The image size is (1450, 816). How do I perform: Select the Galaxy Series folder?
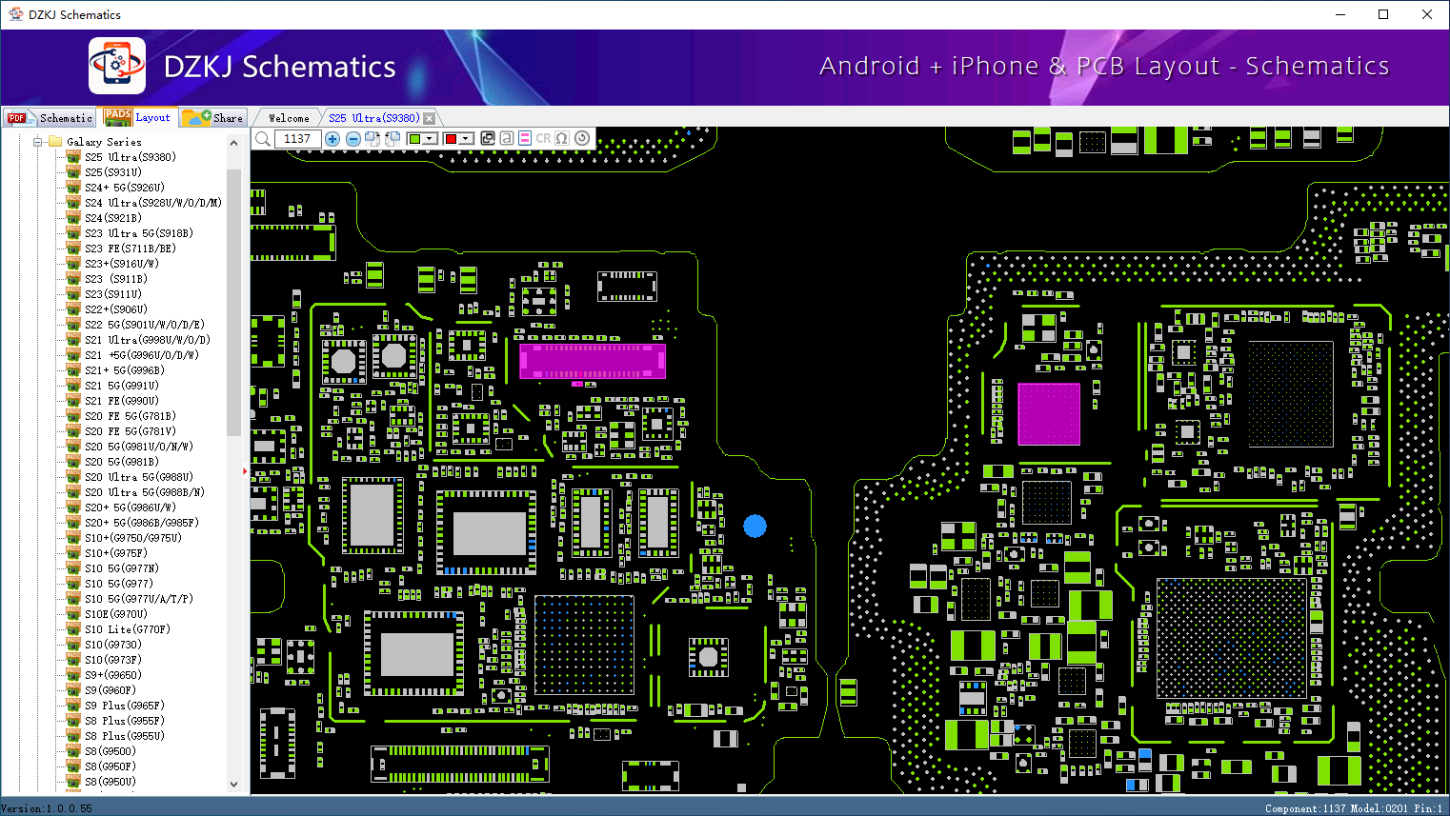[104, 142]
